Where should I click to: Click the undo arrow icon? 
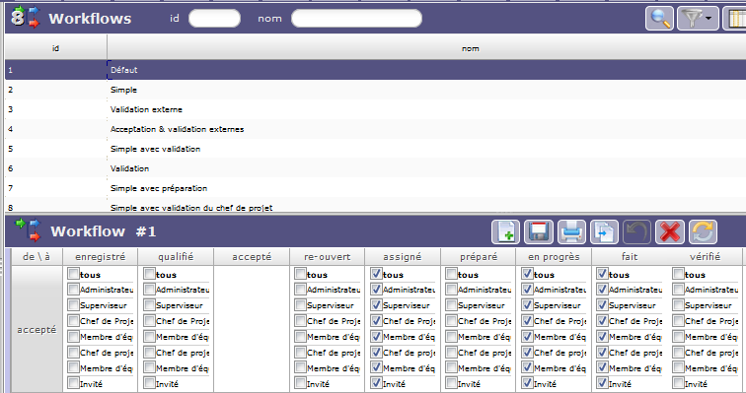pyautogui.click(x=637, y=232)
